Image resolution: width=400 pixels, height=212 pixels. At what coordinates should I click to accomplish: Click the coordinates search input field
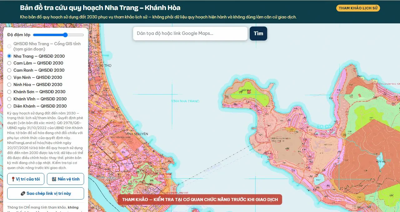click(x=190, y=33)
